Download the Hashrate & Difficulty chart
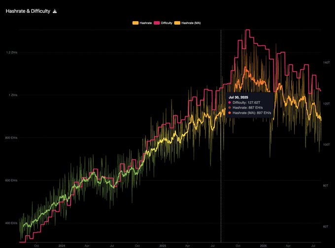The image size is (335, 248). [x=55, y=11]
